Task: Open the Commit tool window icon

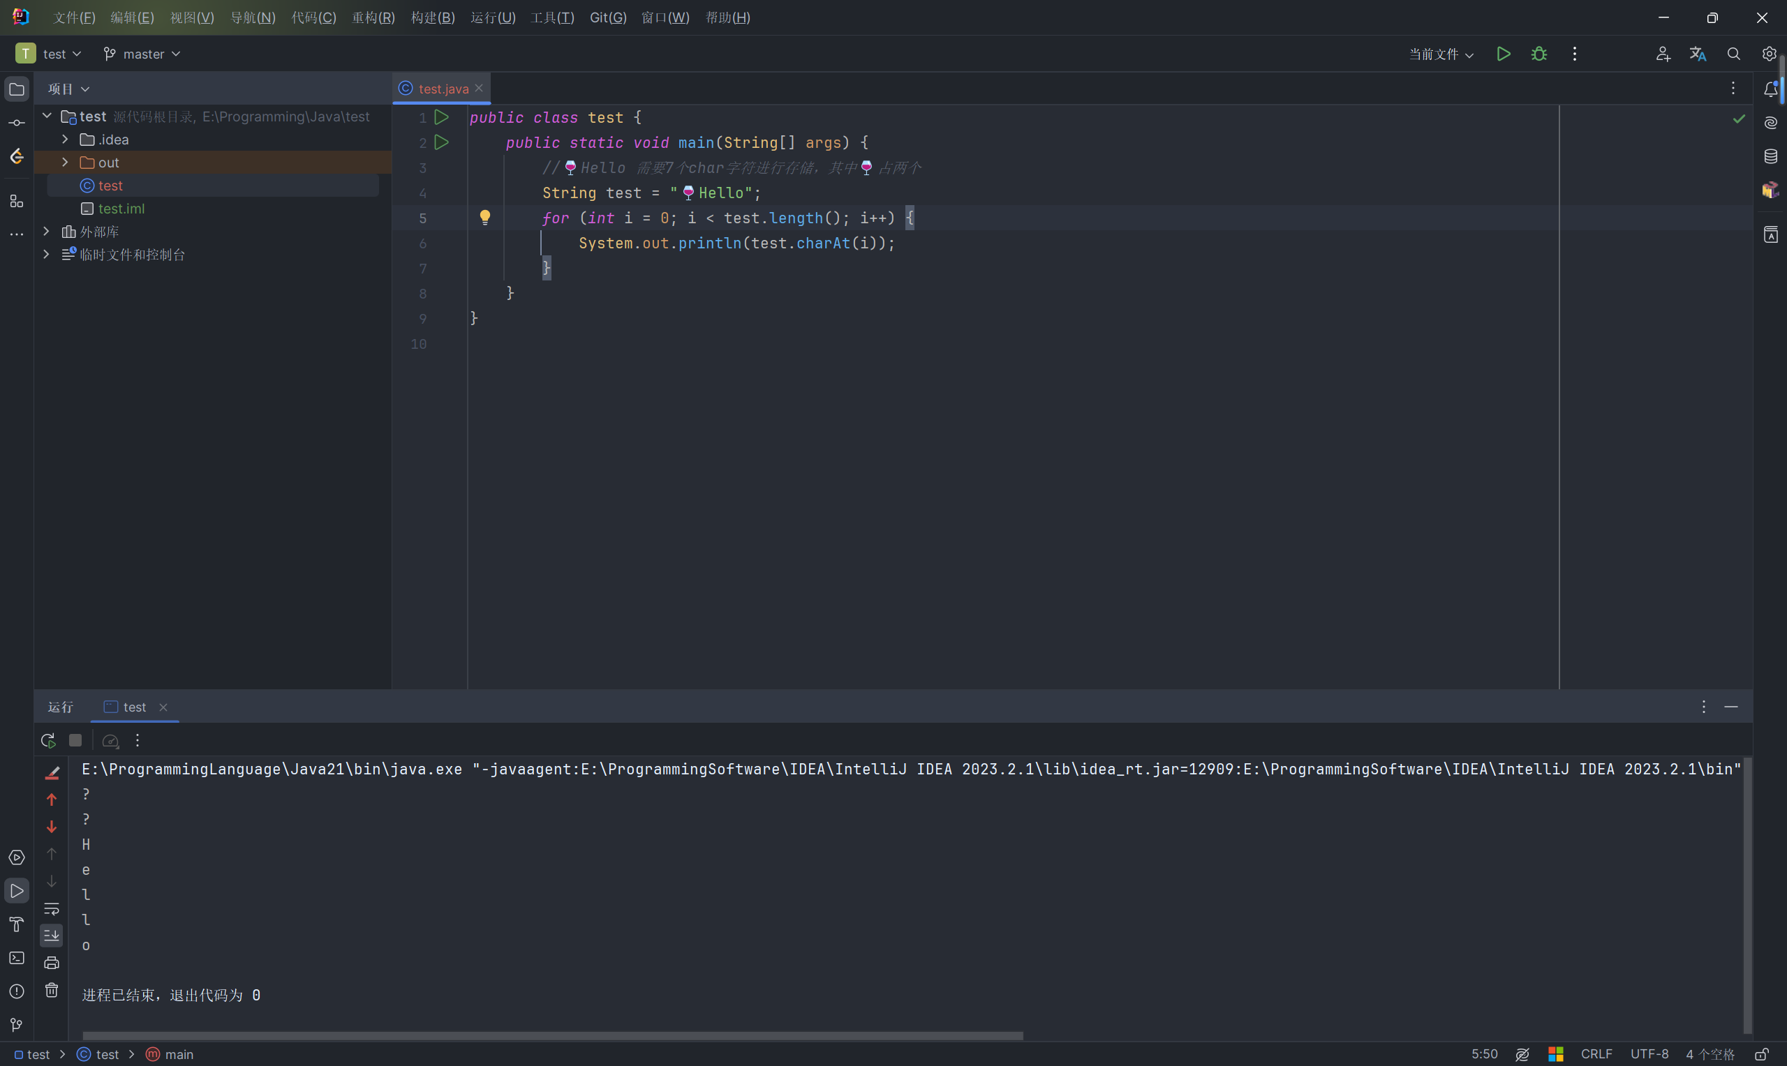Action: coord(17,123)
